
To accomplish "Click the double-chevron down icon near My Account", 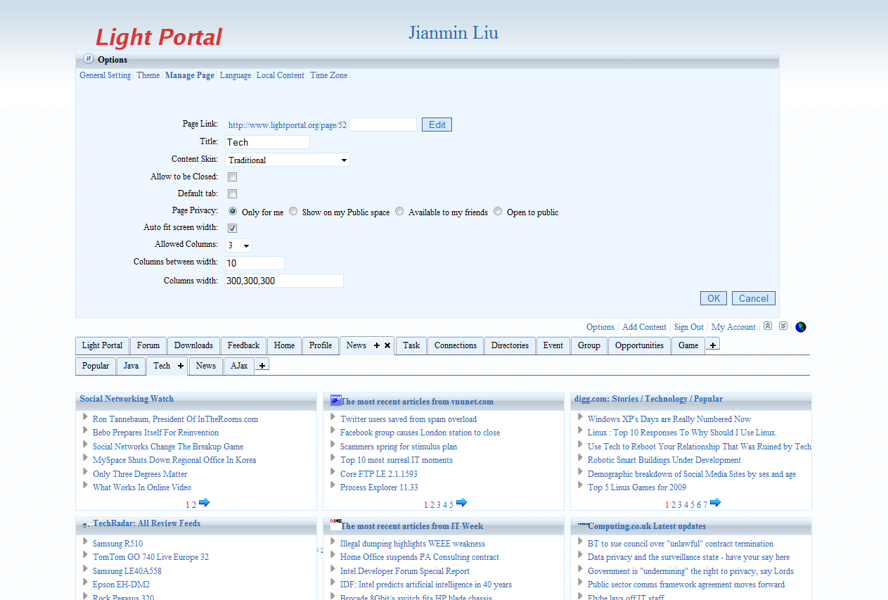I will [783, 326].
